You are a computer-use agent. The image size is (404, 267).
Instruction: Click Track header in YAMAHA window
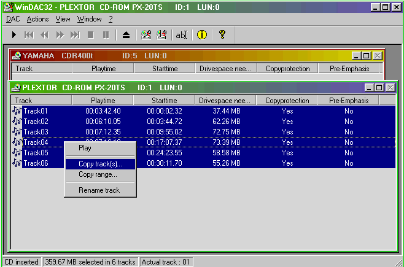click(42, 69)
